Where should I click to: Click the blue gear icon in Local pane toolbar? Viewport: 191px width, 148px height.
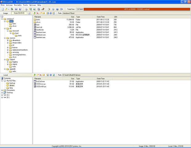[x=51, y=75]
